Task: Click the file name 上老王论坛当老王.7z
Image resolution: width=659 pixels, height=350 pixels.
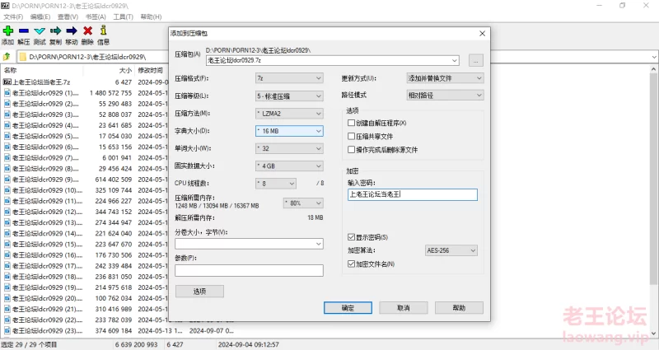Action: pos(40,82)
